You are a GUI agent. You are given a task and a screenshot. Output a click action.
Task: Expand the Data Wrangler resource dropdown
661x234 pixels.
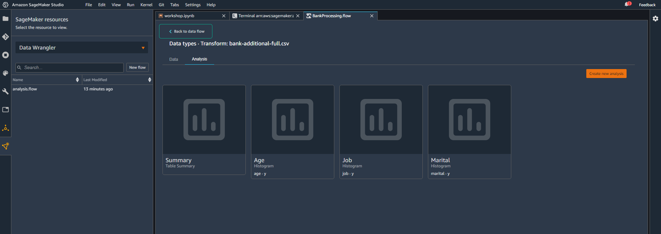pyautogui.click(x=82, y=48)
